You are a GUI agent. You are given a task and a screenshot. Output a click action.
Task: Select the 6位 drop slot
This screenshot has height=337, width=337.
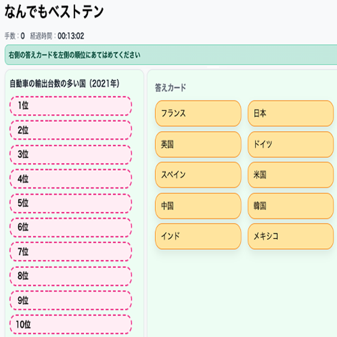[x=71, y=227]
